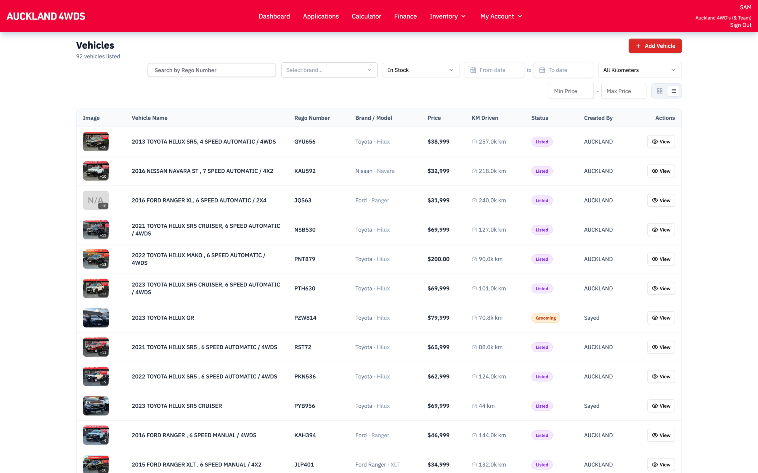Click the Add Vehicle button
758x473 pixels.
pos(655,46)
